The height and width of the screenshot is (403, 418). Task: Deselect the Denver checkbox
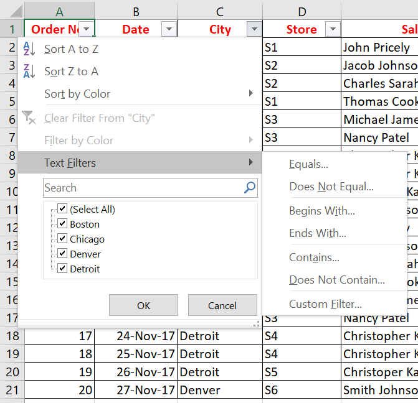(x=62, y=254)
